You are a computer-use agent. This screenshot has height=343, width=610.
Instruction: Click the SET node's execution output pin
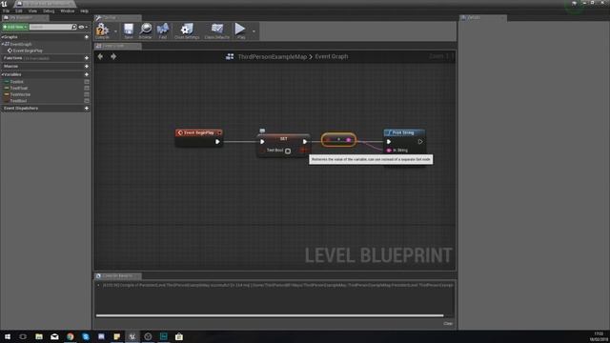point(305,142)
